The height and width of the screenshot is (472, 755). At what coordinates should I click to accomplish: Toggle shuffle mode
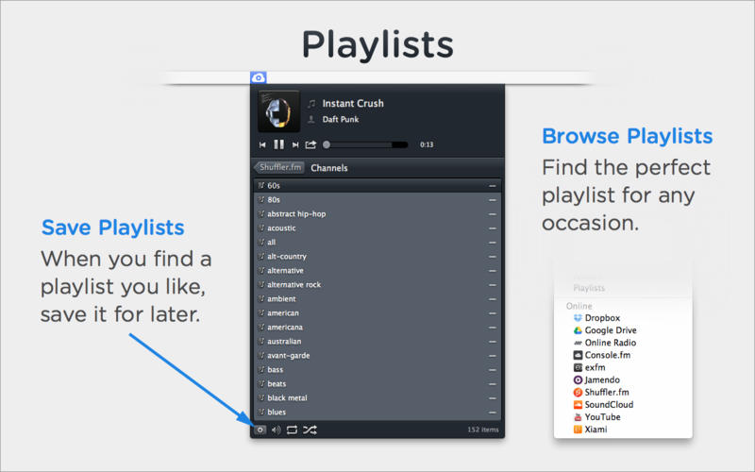click(x=310, y=430)
